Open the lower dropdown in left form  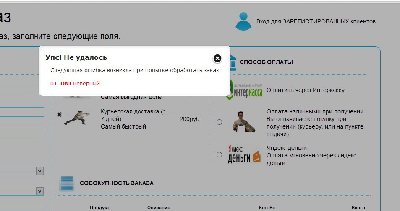39,191
